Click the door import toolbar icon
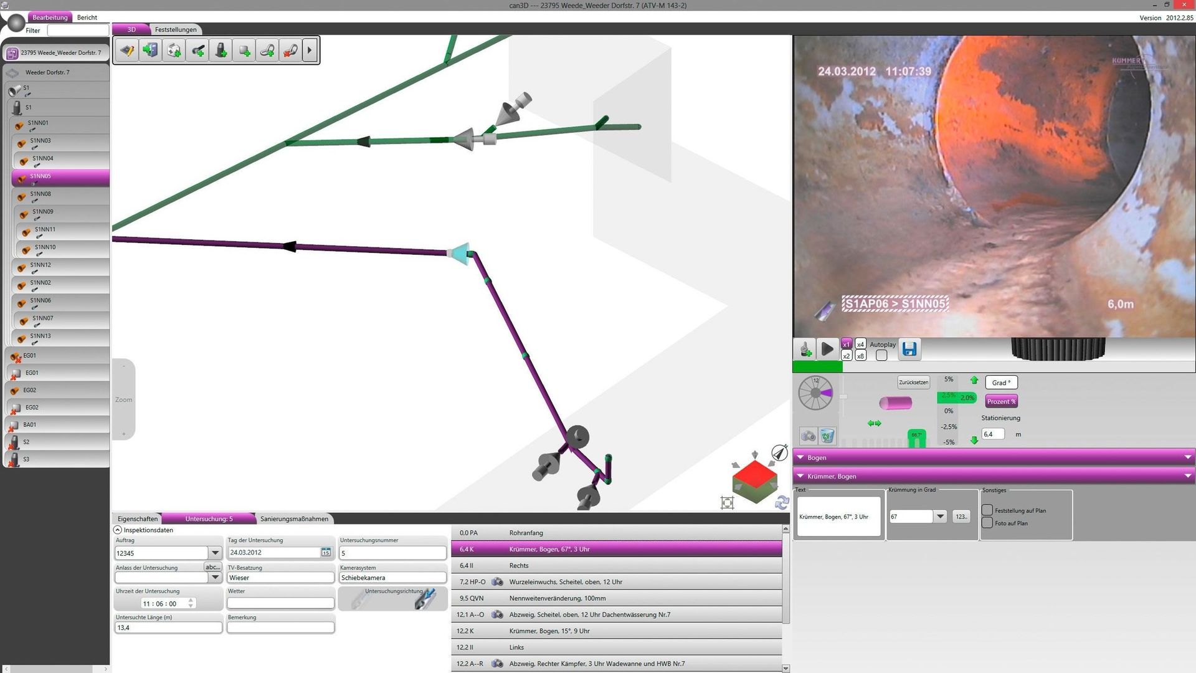 click(150, 50)
